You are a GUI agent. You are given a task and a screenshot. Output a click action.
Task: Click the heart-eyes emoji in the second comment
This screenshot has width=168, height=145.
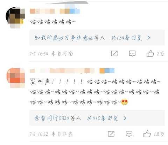tap(125, 102)
